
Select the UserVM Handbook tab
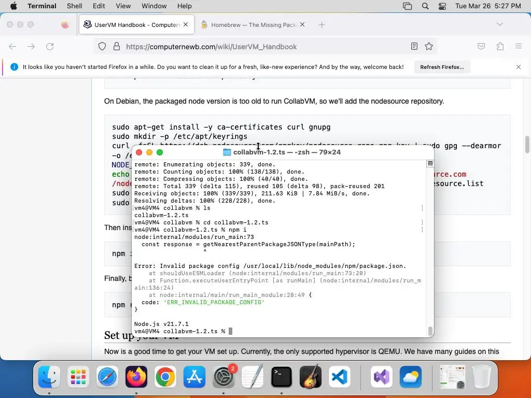136,25
